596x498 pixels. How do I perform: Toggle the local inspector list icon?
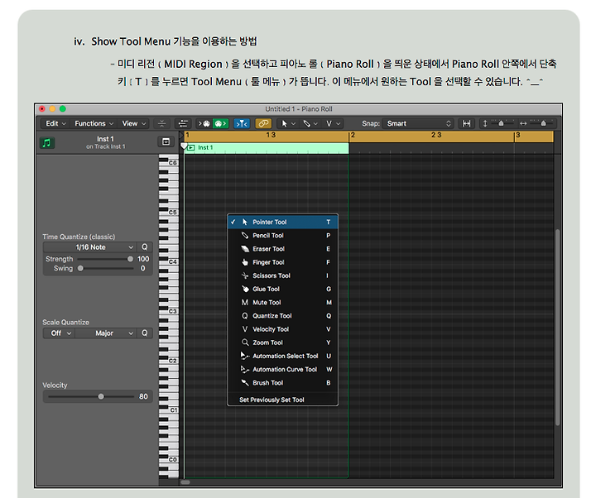[183, 123]
